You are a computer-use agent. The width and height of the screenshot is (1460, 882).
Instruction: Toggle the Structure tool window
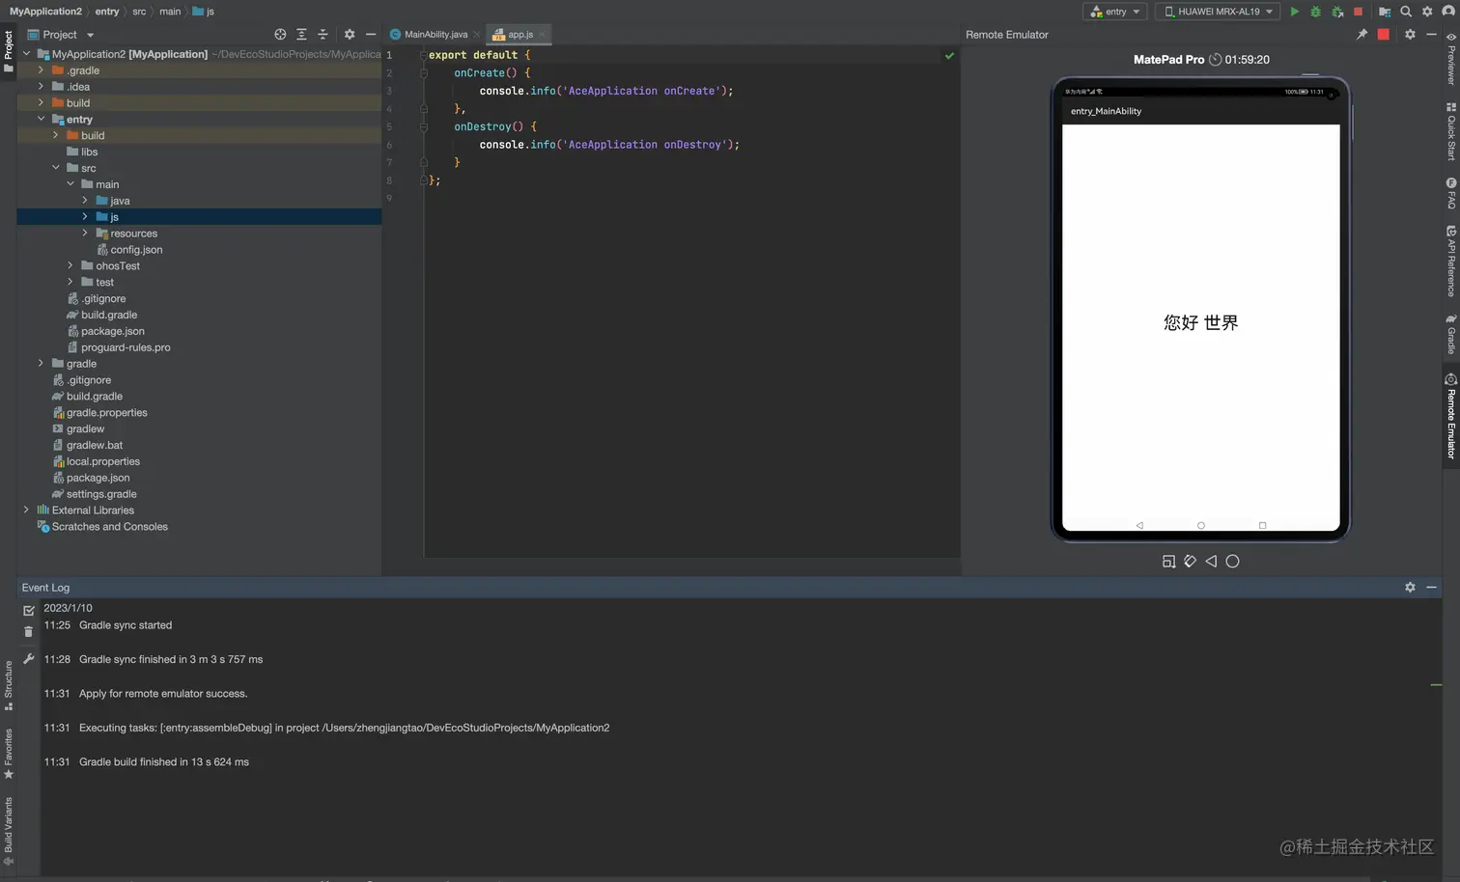[9, 686]
